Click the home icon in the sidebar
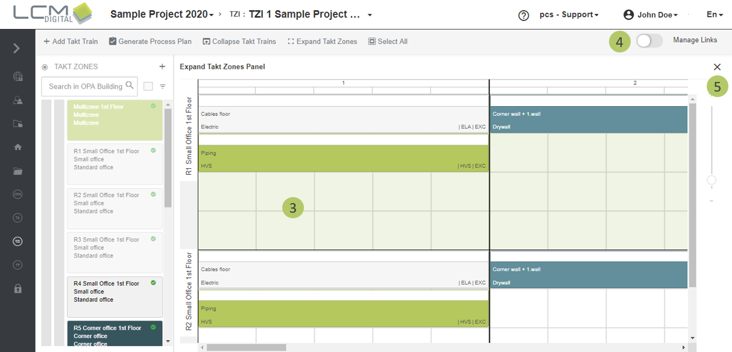The height and width of the screenshot is (352, 732). coord(17,146)
